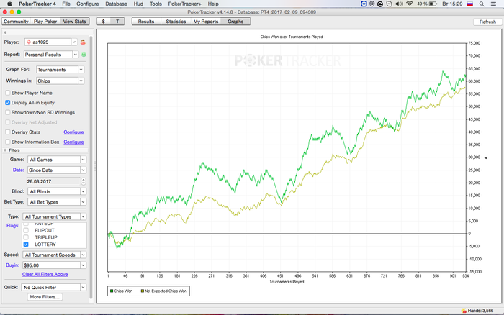Switch to the Community tab

pos(16,22)
